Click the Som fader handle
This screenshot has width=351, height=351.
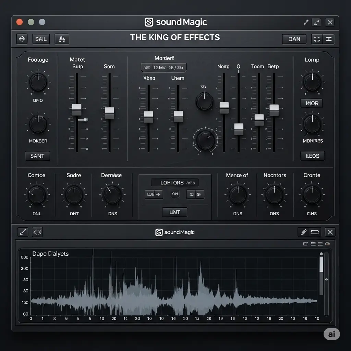[x=109, y=113]
